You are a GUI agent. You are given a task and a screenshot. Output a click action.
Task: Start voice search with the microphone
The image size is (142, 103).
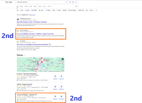pyautogui.click(x=70, y=2)
